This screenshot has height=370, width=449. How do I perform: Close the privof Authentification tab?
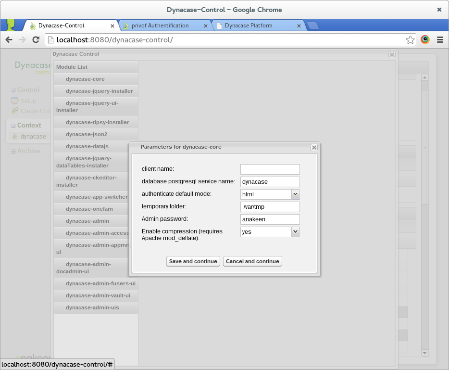tap(206, 26)
